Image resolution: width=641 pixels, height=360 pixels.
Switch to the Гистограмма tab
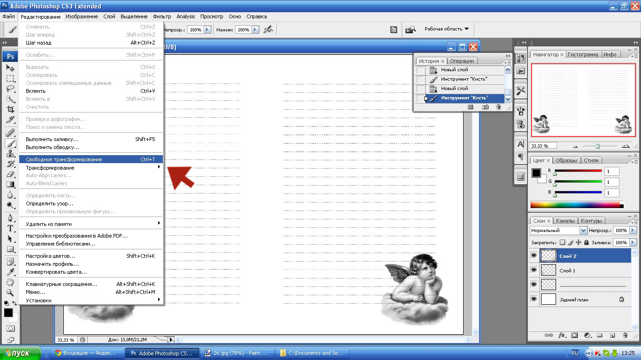[583, 54]
